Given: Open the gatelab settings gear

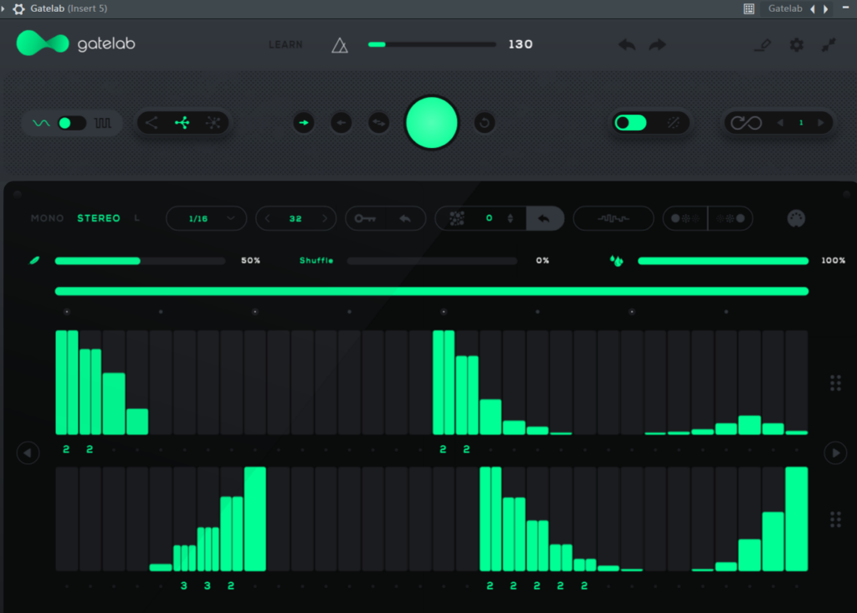Looking at the screenshot, I should coord(797,45).
